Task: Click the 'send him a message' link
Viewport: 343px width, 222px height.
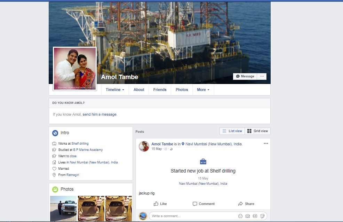Action: (99, 114)
